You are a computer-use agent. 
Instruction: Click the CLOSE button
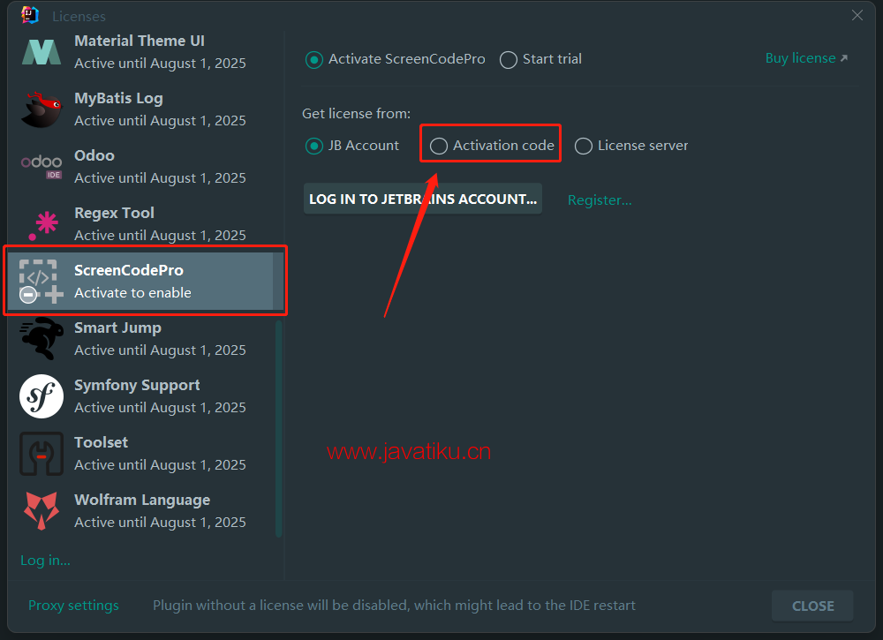click(812, 606)
